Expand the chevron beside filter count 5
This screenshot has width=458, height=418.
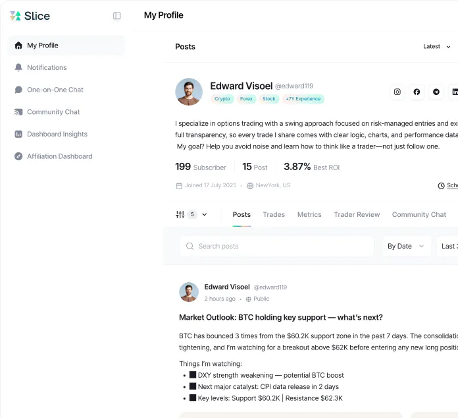[205, 214]
